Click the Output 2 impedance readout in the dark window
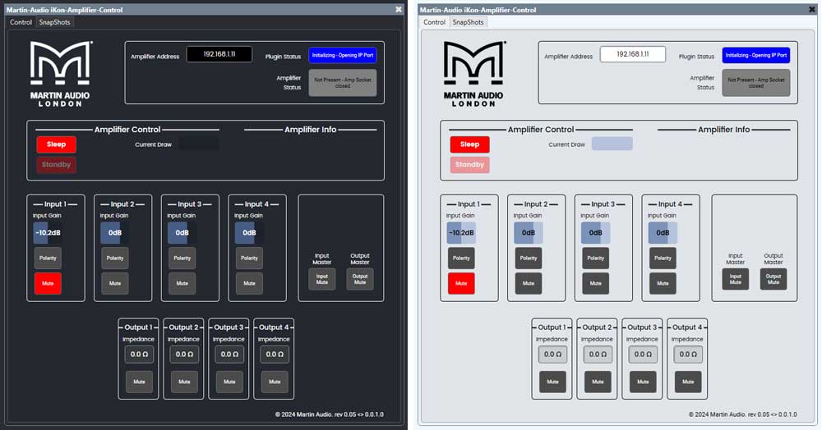 184,355
